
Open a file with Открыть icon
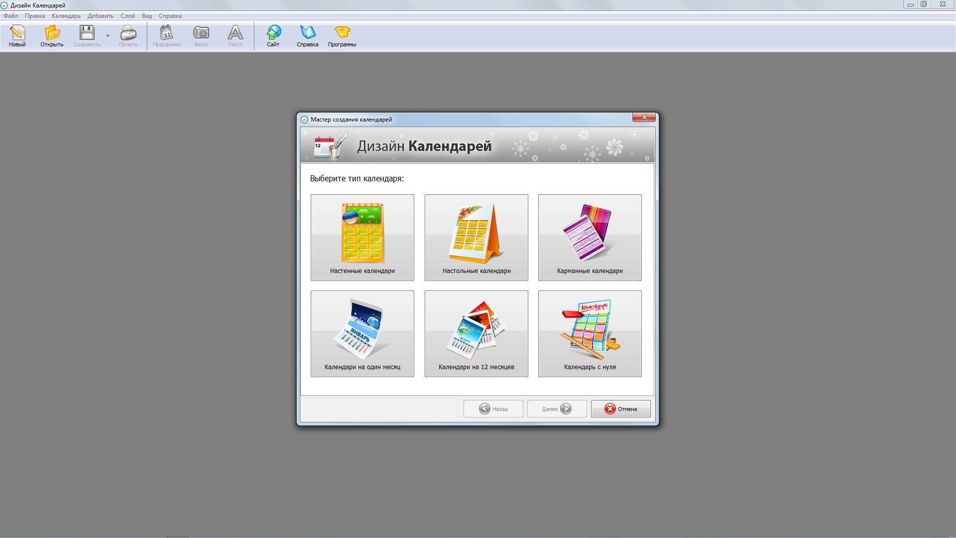coord(52,36)
